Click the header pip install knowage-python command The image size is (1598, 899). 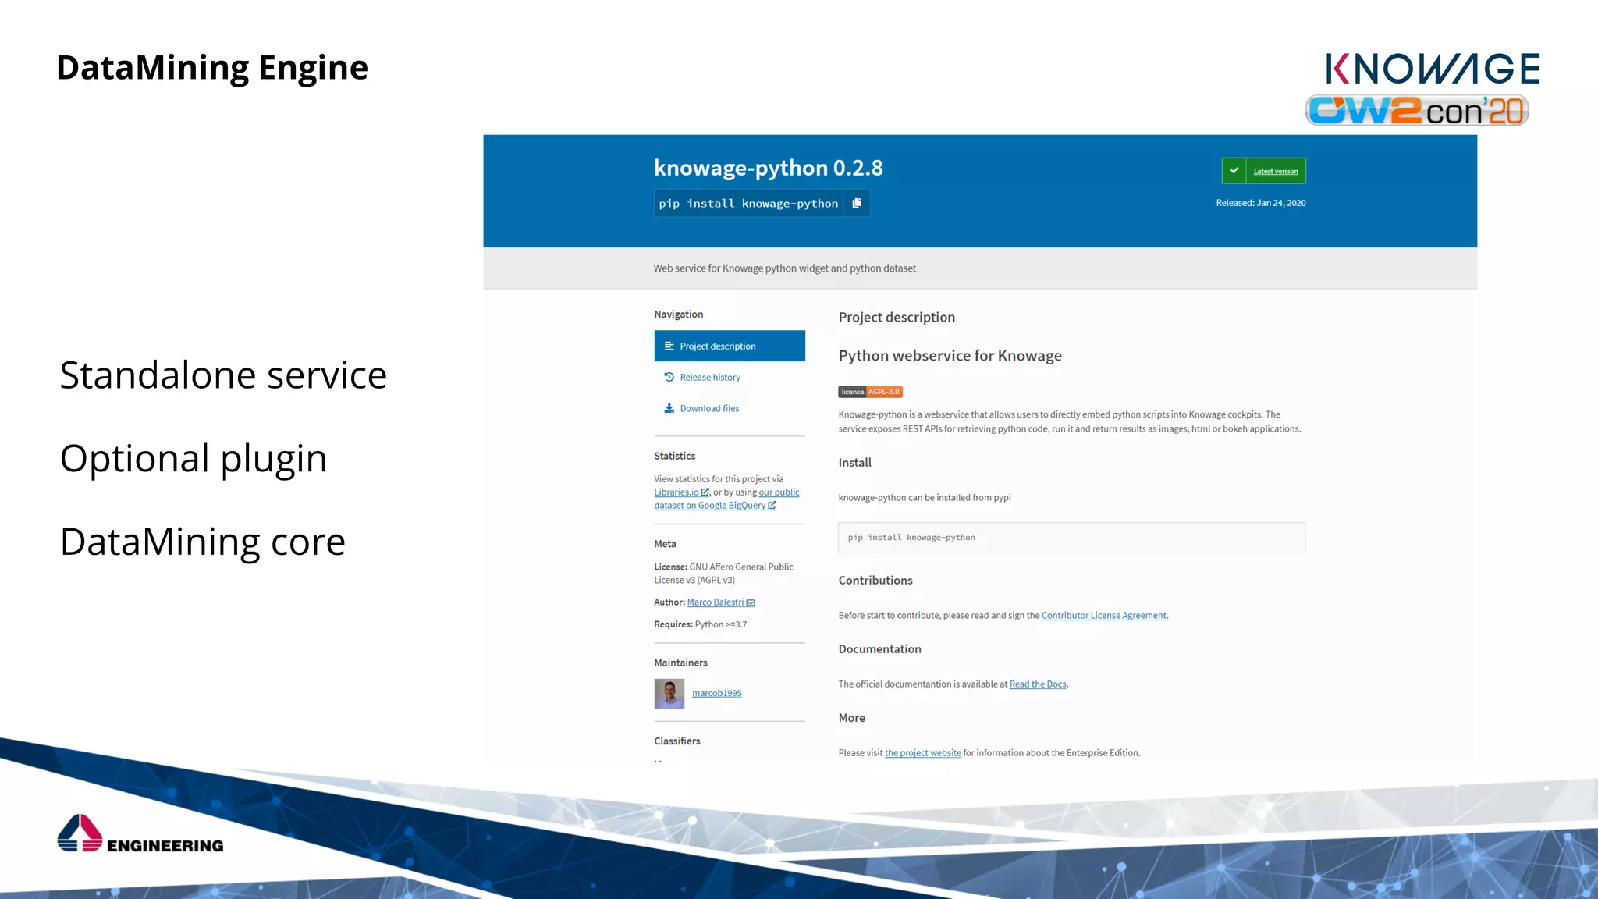point(748,204)
